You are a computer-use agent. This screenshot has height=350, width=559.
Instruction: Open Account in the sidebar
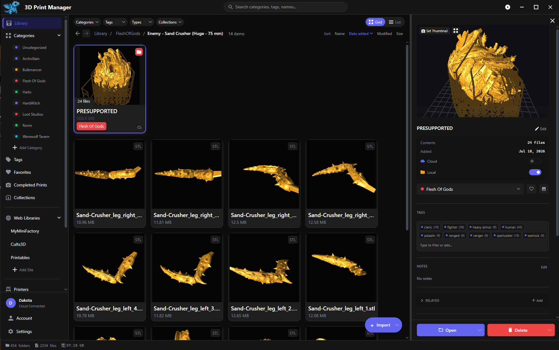tap(24, 318)
